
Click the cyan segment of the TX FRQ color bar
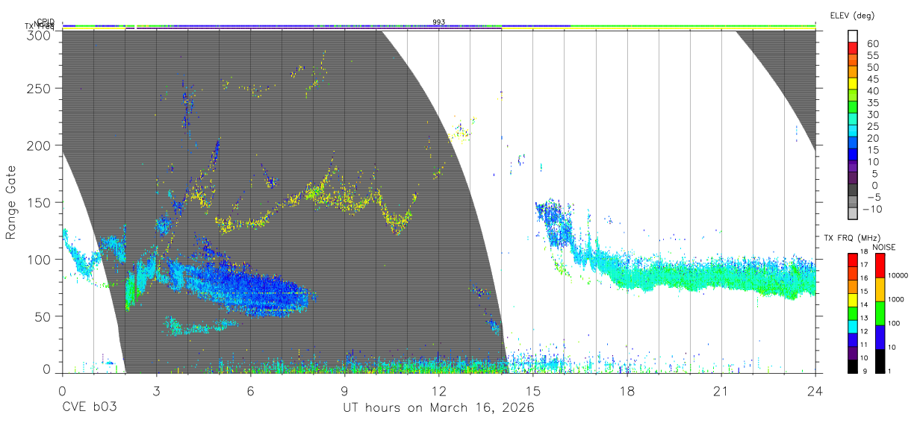[x=853, y=326]
